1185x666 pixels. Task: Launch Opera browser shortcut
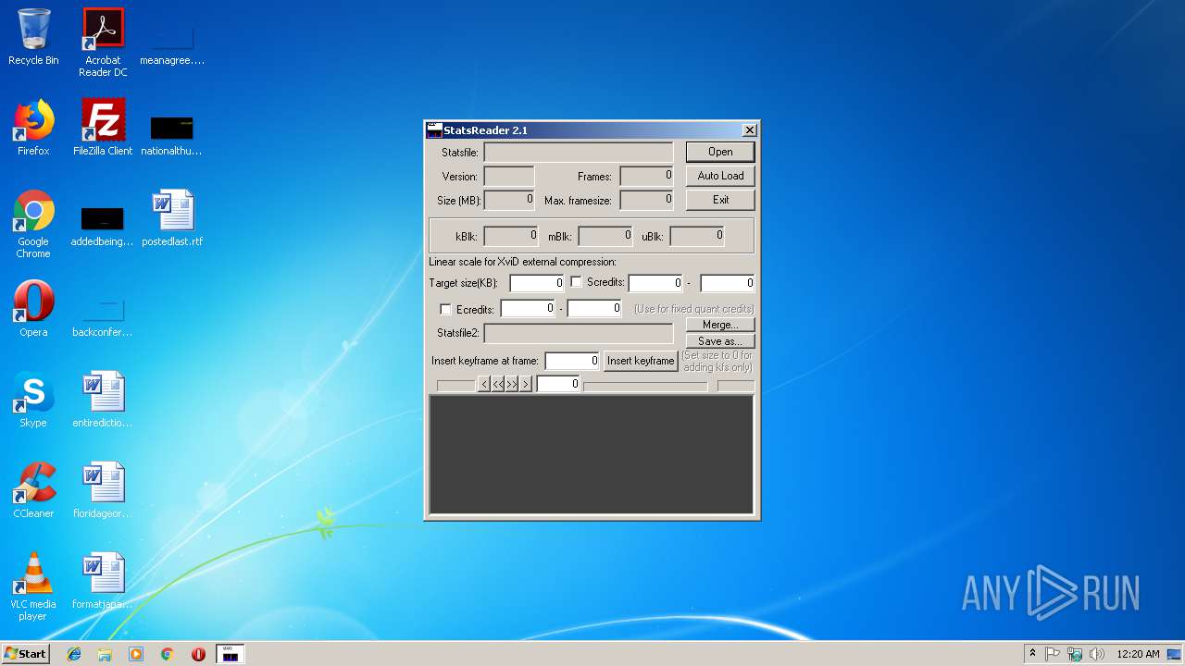pyautogui.click(x=33, y=309)
